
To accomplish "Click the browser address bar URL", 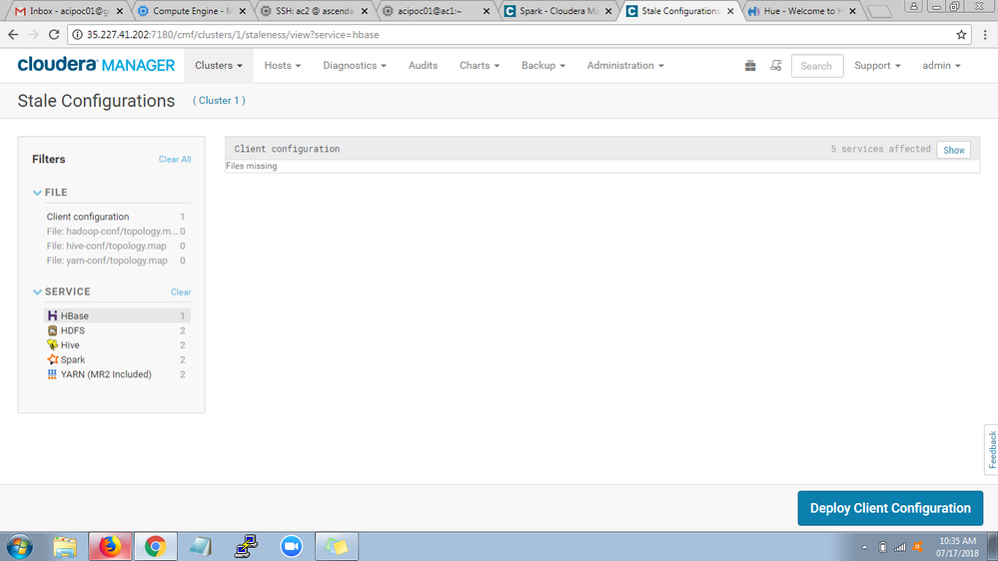I will (x=233, y=34).
